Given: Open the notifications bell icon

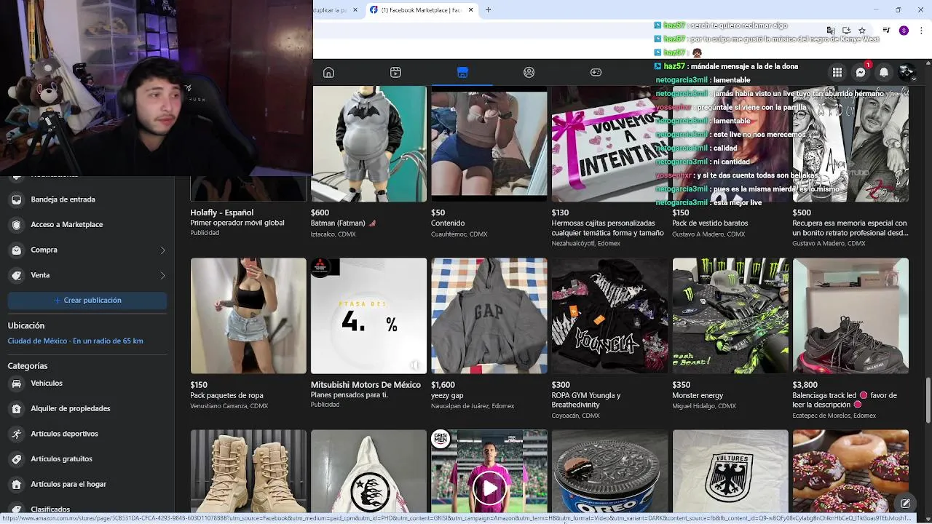Looking at the screenshot, I should pyautogui.click(x=884, y=72).
